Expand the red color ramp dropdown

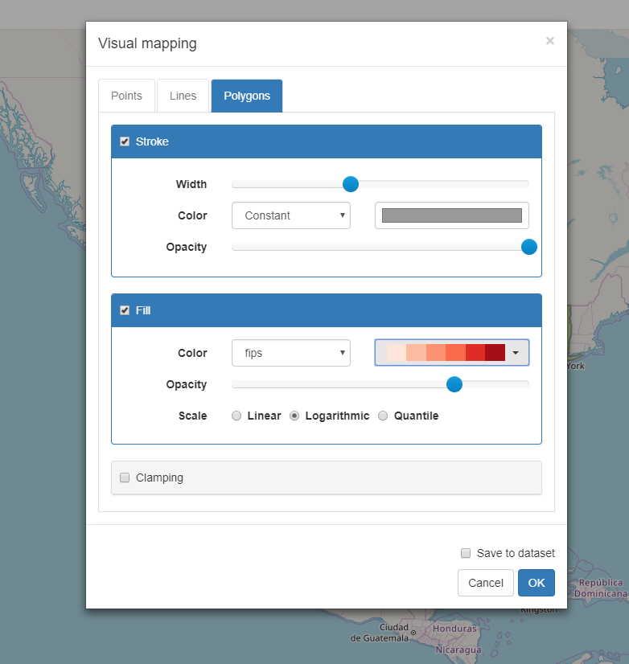pos(452,352)
